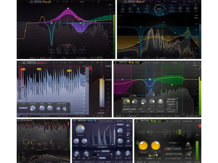Open the Style selector in Pro-G

point(120,125)
